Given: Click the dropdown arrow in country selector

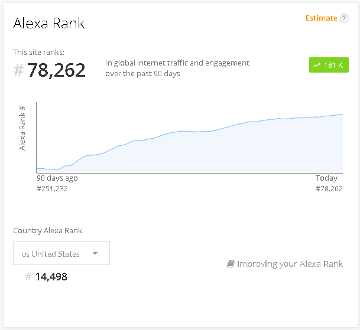Looking at the screenshot, I should click(95, 253).
